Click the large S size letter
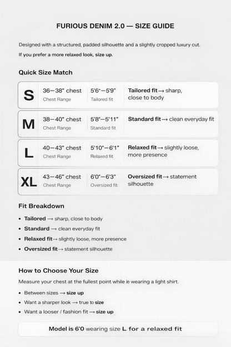 click(29, 95)
